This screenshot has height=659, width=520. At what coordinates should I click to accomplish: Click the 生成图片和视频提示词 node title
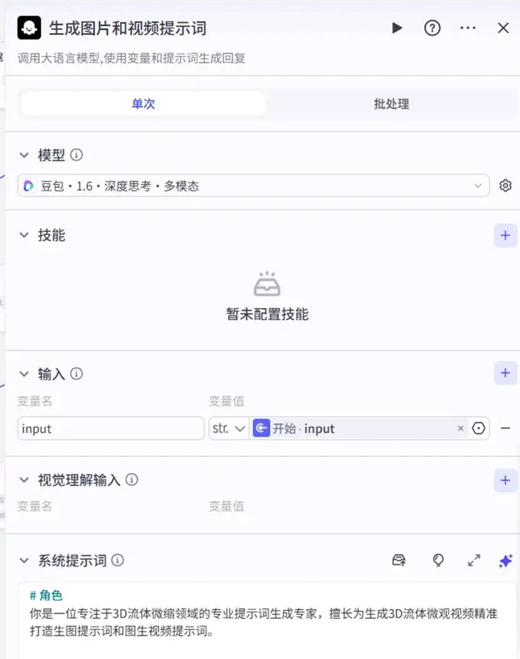point(128,28)
